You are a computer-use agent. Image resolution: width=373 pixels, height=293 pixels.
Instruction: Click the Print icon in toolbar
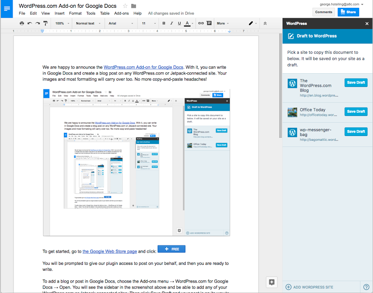coord(22,23)
